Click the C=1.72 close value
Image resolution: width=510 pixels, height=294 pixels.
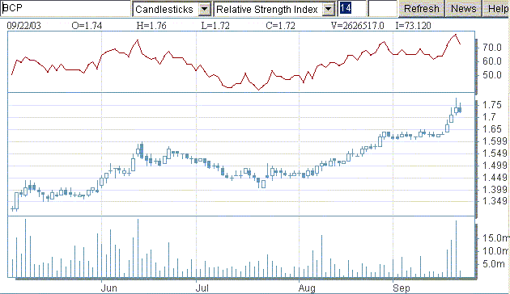280,25
